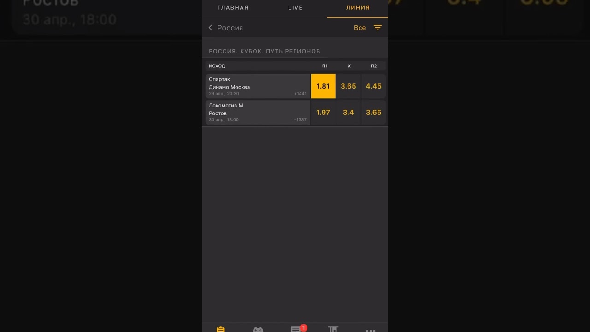Viewport: 590px width, 332px height.
Task: Tap the bookmark icon in bottom navigation
Action: (333, 329)
